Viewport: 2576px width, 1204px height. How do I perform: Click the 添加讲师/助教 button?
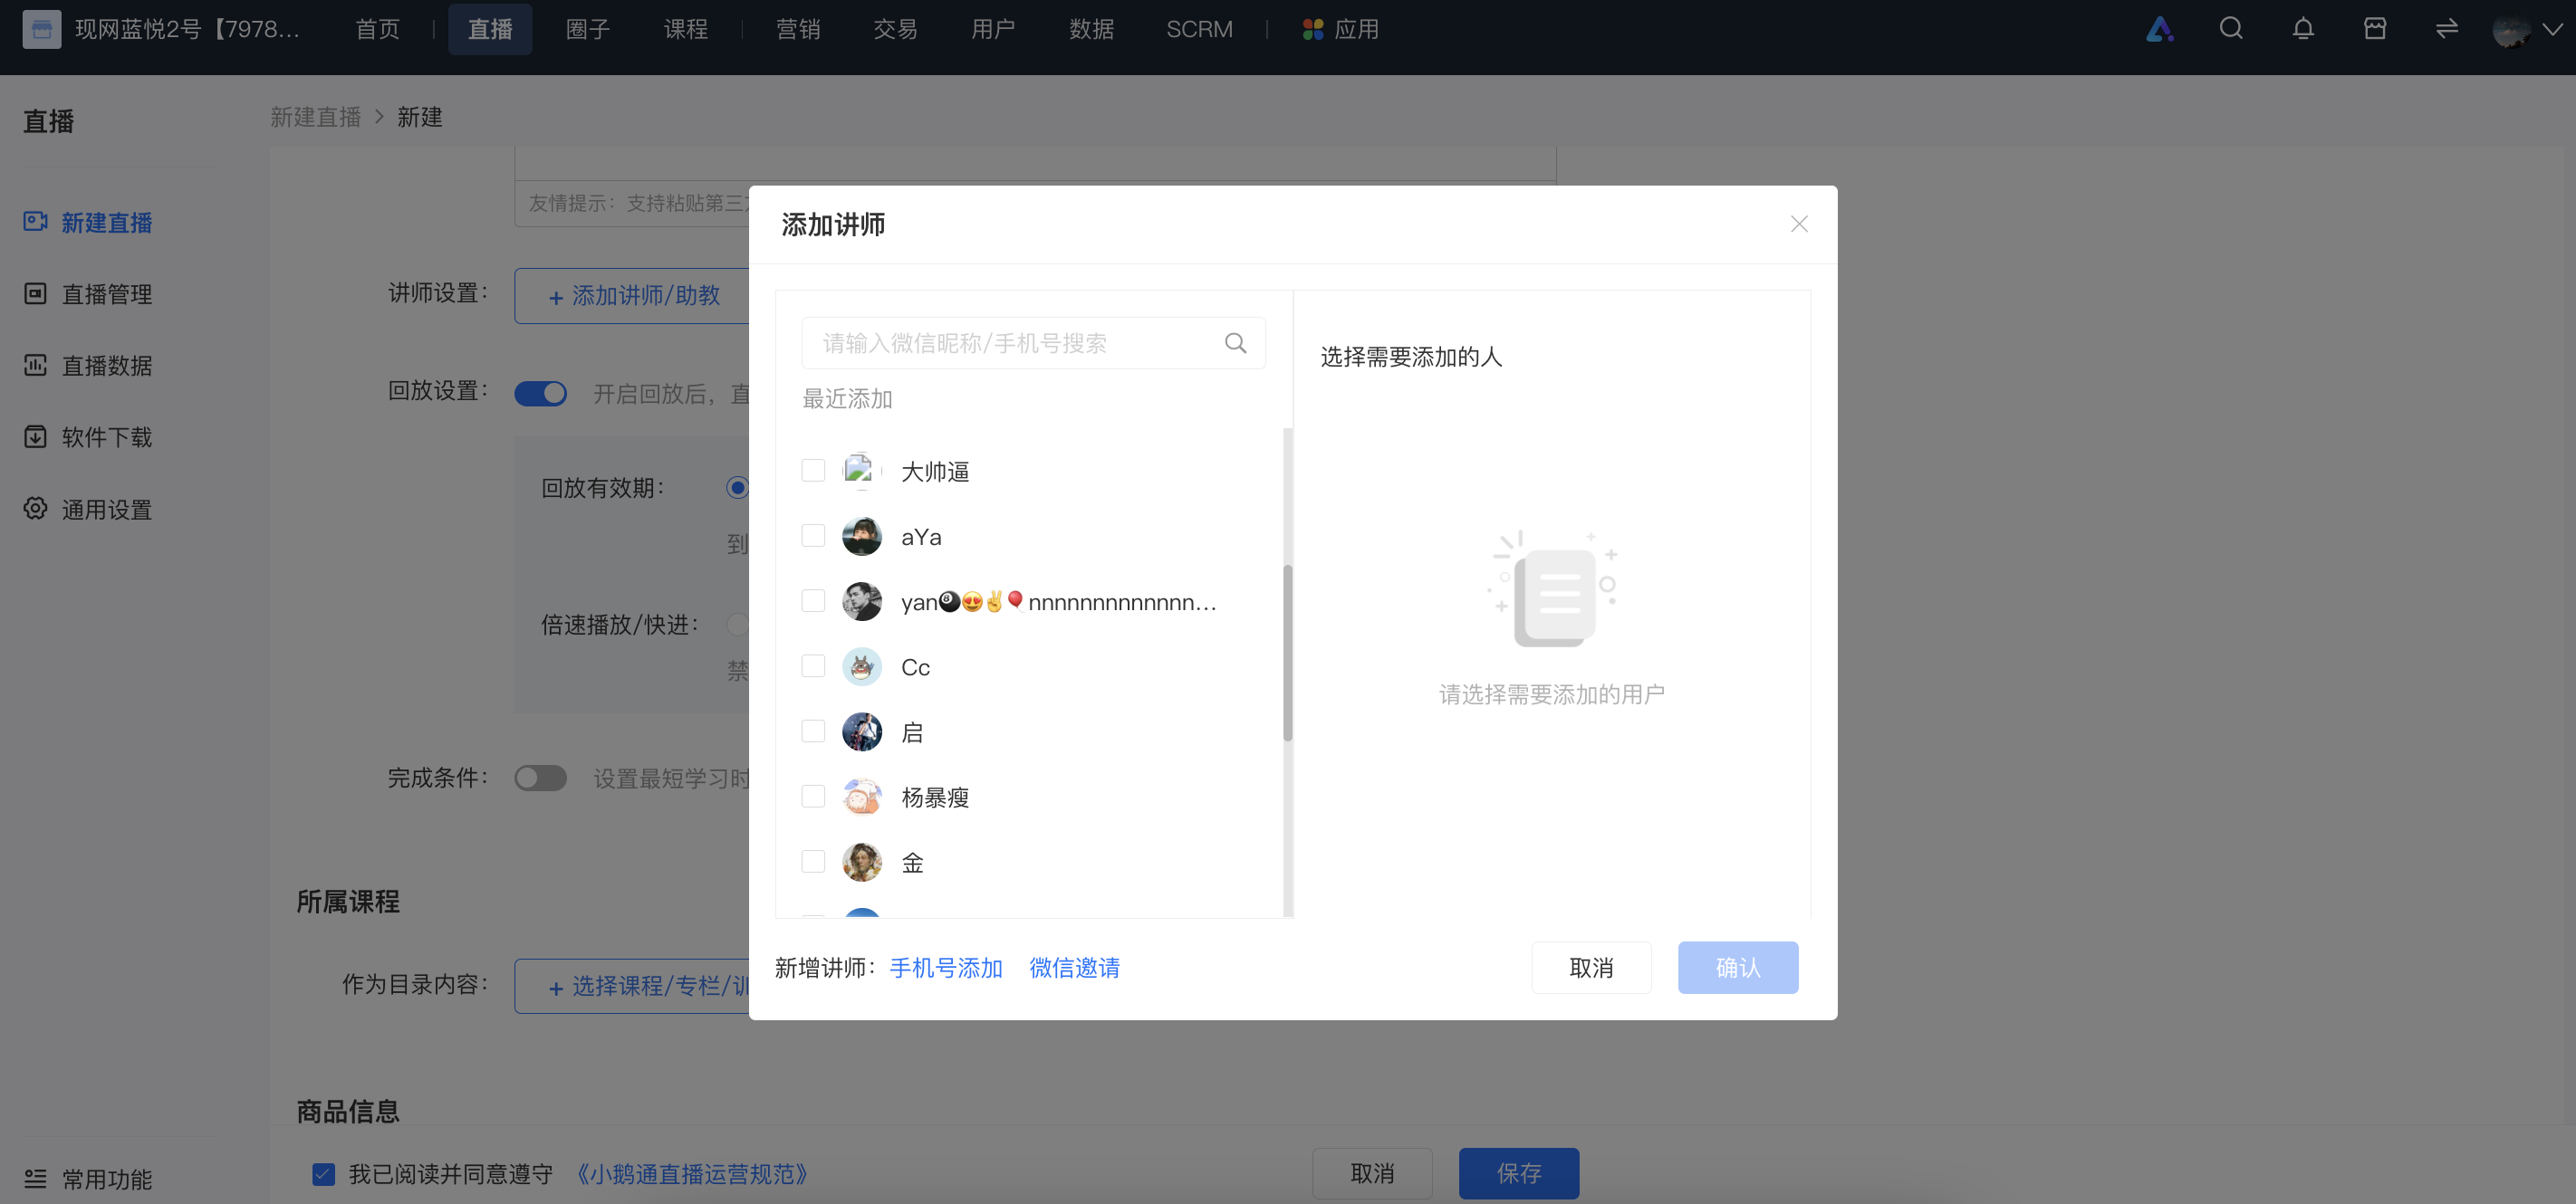click(x=632, y=296)
